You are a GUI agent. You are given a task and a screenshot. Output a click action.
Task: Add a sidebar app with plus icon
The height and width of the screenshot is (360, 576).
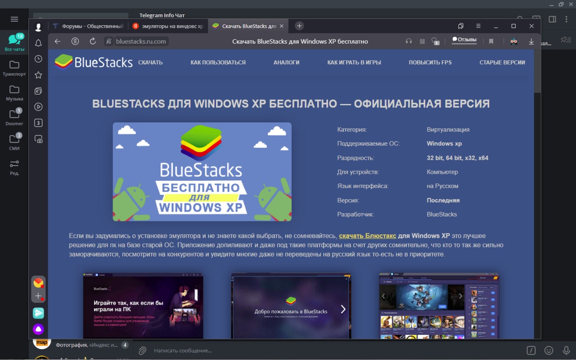[38, 296]
